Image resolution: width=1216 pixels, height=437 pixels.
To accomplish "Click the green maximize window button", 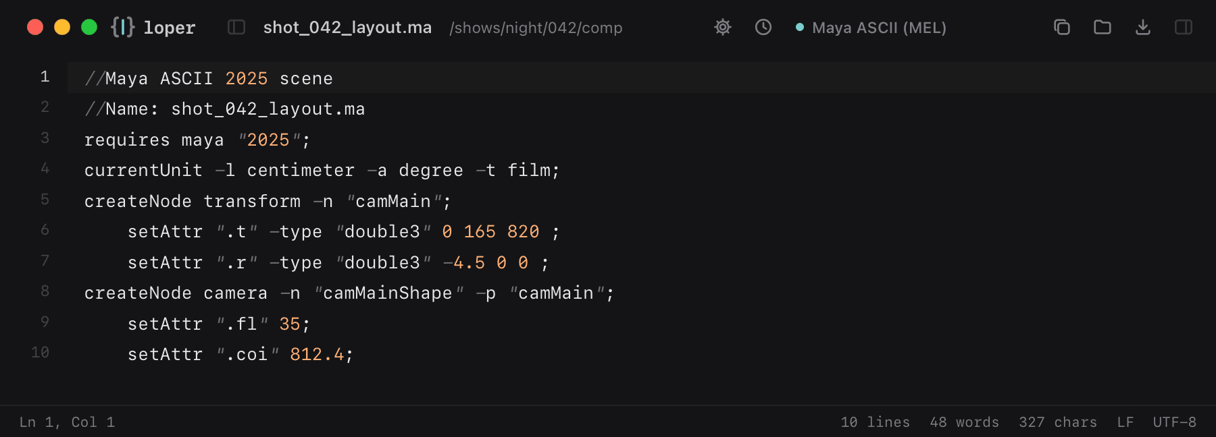I will (x=89, y=27).
